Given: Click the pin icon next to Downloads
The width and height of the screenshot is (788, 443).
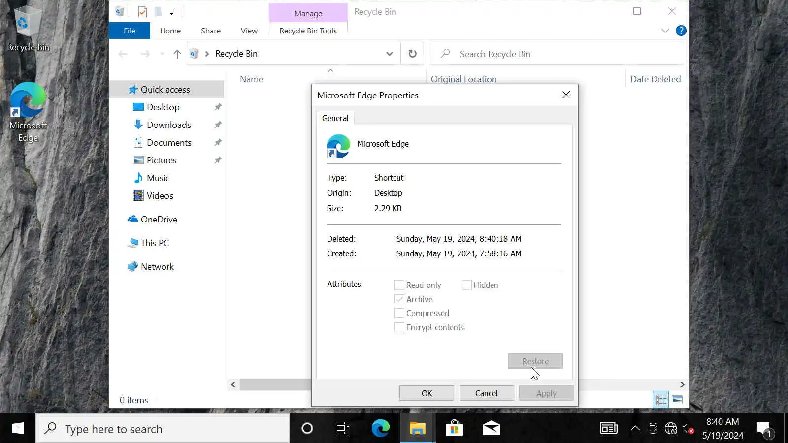Looking at the screenshot, I should pyautogui.click(x=218, y=125).
